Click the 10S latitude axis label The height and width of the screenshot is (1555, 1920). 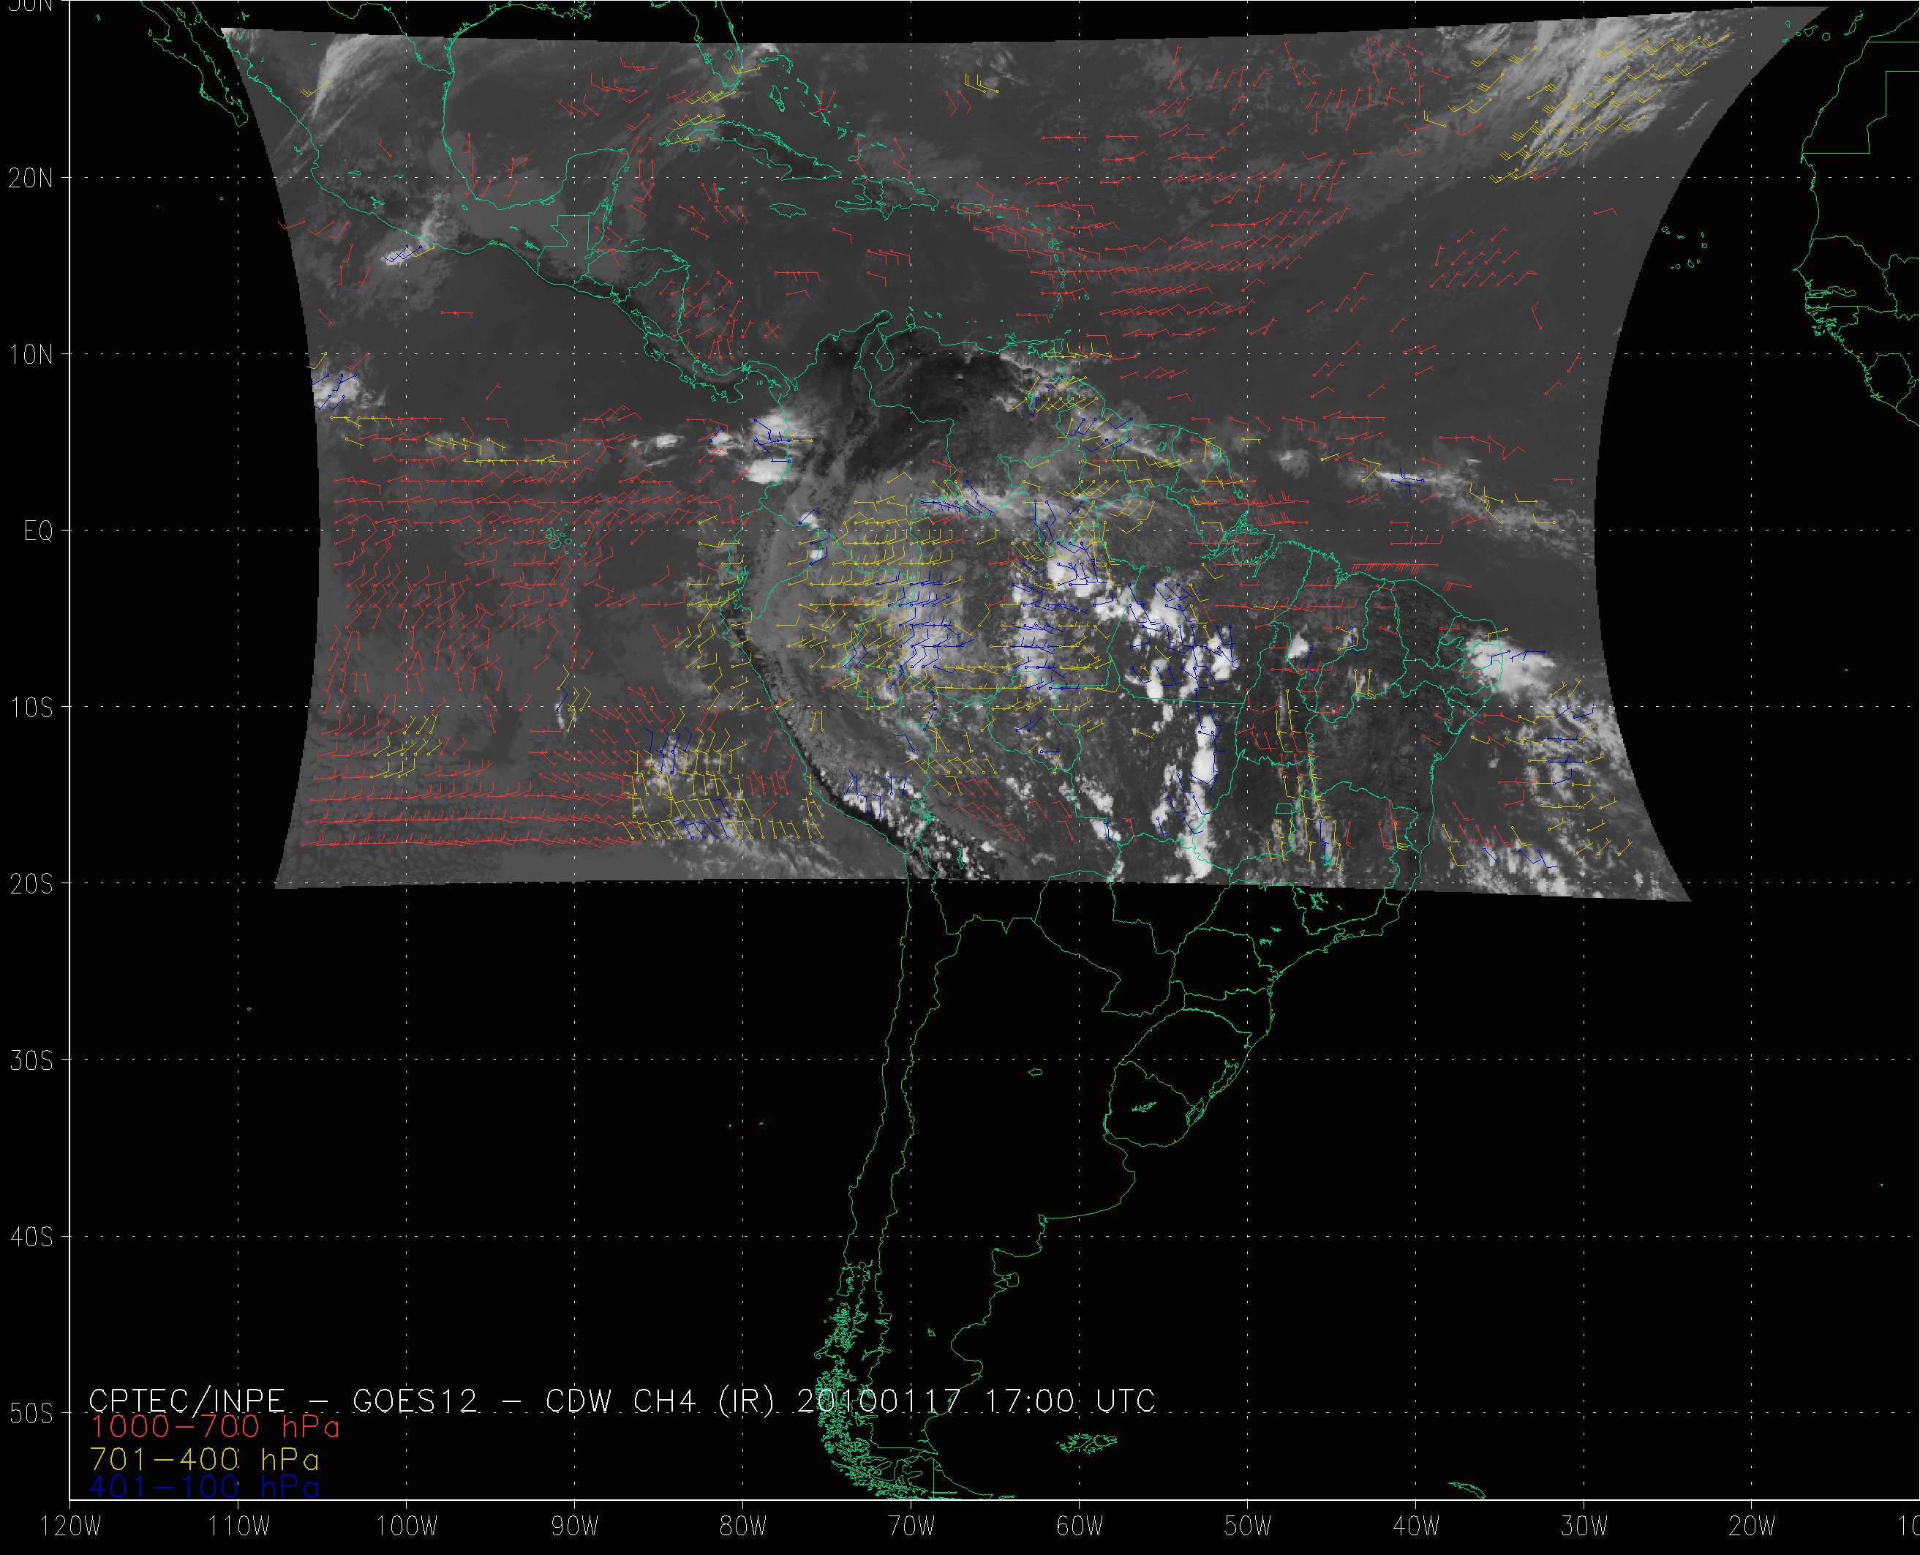(31, 708)
